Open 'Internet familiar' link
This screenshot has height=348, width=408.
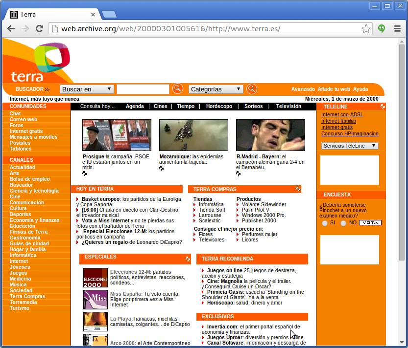338,121
